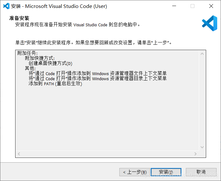Image resolution: width=221 pixels, height=181 pixels.
Task: Close the installer window
Action: coord(211,6)
